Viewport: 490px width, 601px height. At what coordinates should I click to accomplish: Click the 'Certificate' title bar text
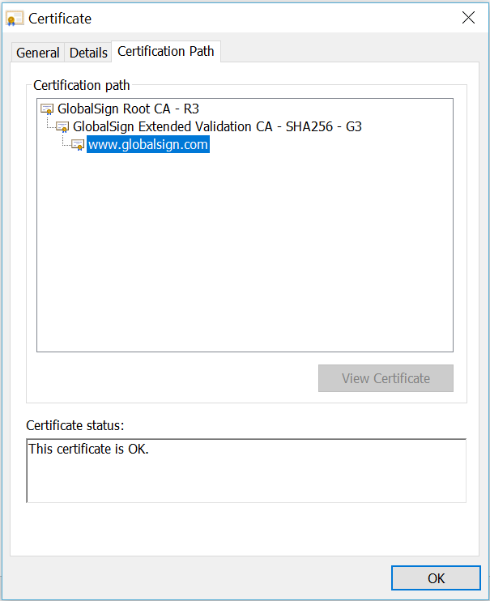60,18
